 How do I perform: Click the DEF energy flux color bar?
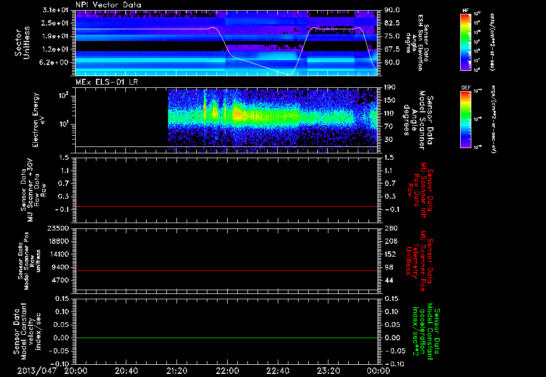(466, 119)
